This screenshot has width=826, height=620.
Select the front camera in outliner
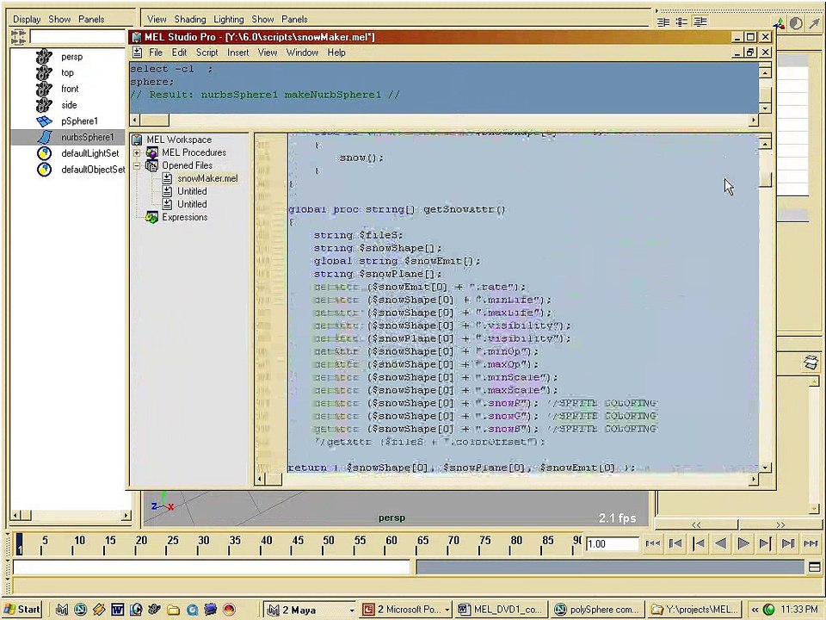pyautogui.click(x=70, y=89)
